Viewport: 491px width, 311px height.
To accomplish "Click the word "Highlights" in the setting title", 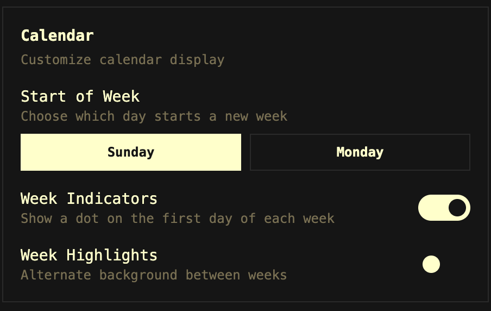I will click(x=112, y=256).
